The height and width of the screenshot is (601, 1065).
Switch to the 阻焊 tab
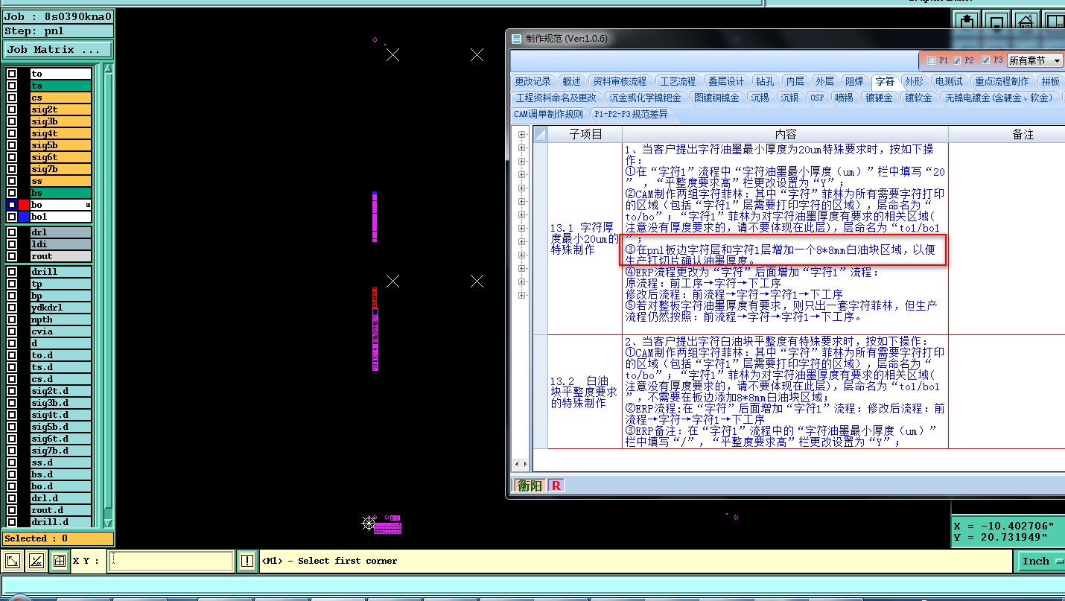[x=854, y=81]
